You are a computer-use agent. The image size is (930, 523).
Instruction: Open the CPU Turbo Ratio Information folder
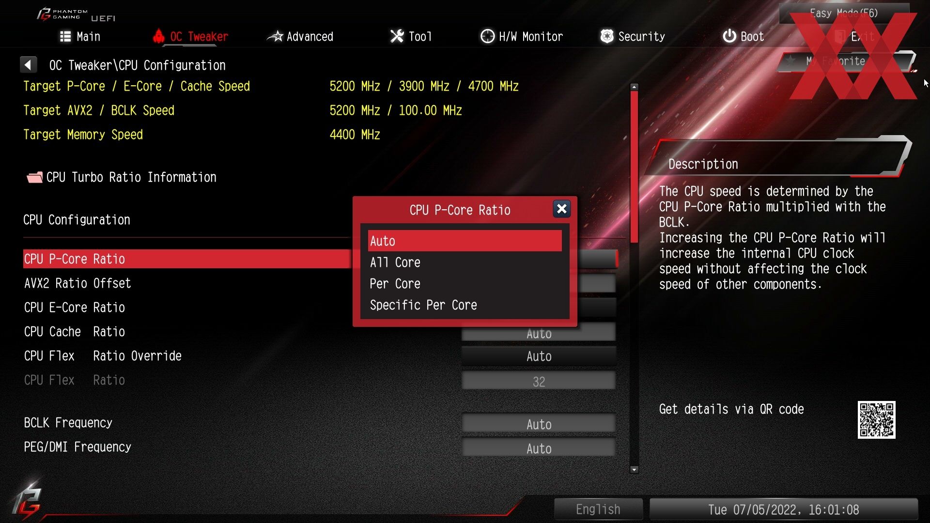(x=121, y=177)
